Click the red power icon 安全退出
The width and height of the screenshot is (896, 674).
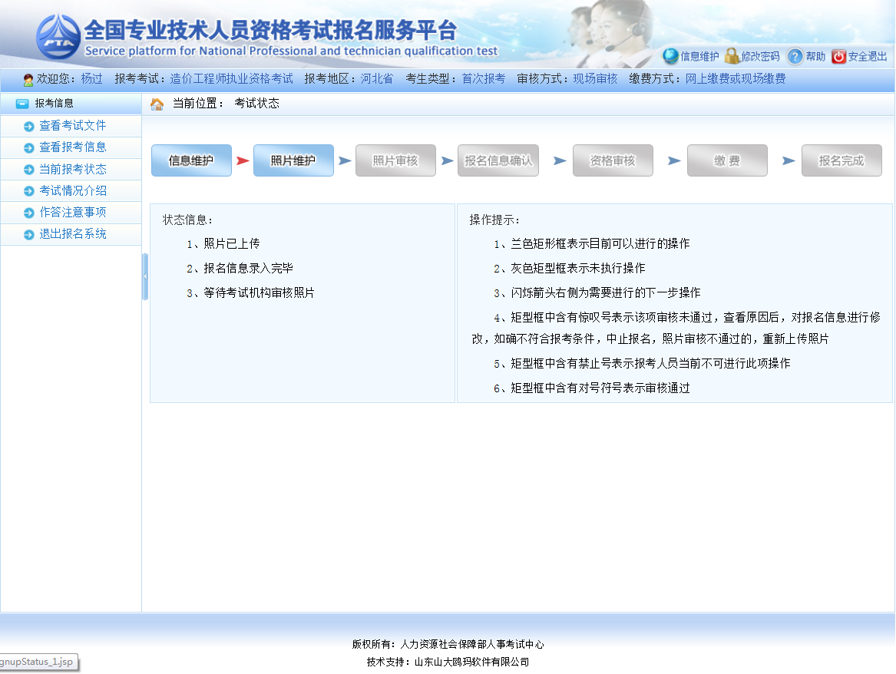[x=838, y=56]
